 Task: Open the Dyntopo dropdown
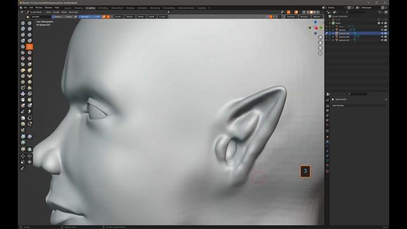tap(291, 17)
